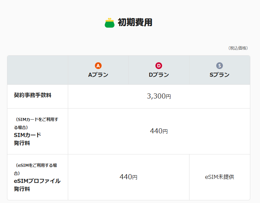Click the 3,300円 fee amount
Viewport: 260px width, 203px height.
159,96
